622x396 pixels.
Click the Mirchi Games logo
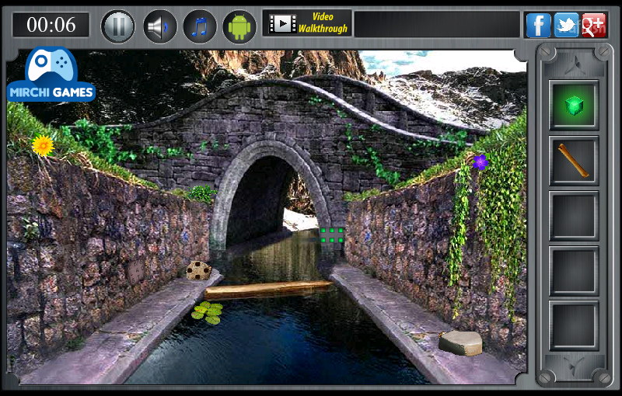(51, 75)
